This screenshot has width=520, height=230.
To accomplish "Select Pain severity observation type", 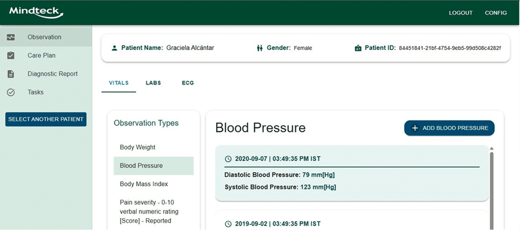I will click(x=154, y=211).
